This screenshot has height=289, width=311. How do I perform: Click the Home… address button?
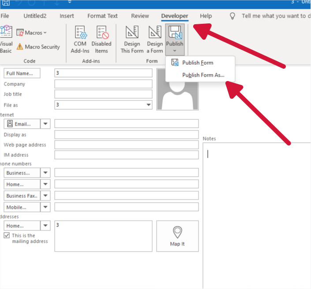click(x=22, y=226)
